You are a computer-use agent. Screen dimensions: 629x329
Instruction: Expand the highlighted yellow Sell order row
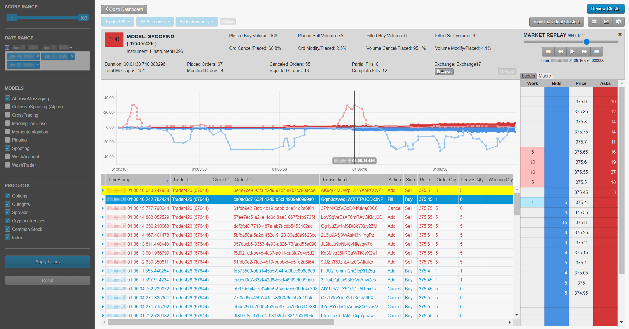point(103,190)
